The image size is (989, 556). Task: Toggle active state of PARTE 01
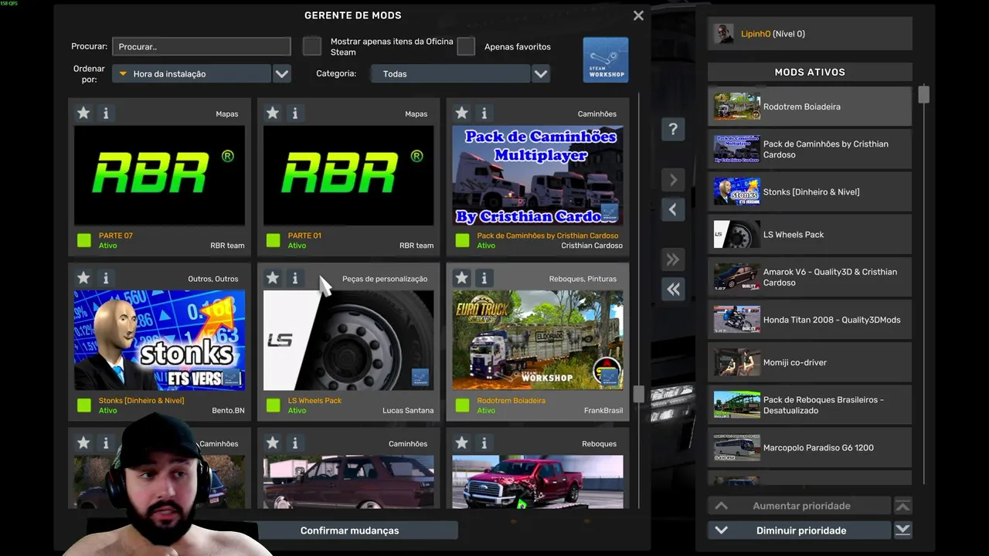coord(273,240)
